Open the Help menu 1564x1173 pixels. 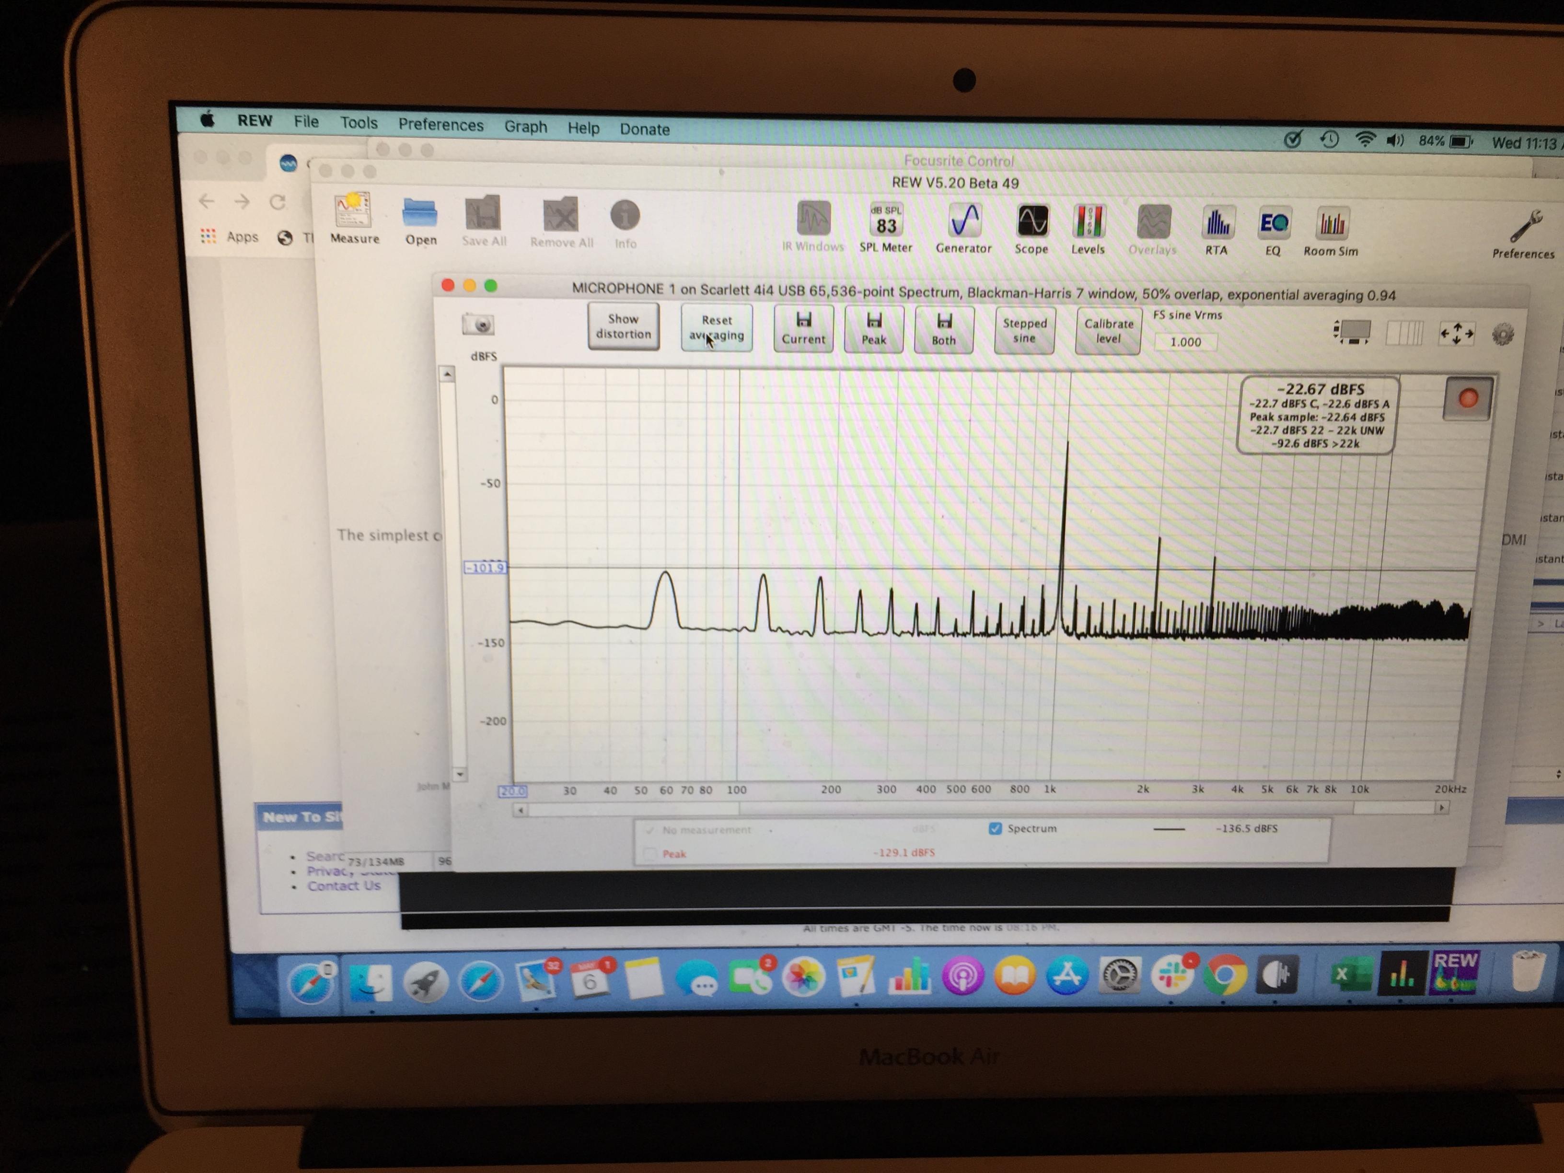[x=583, y=128]
